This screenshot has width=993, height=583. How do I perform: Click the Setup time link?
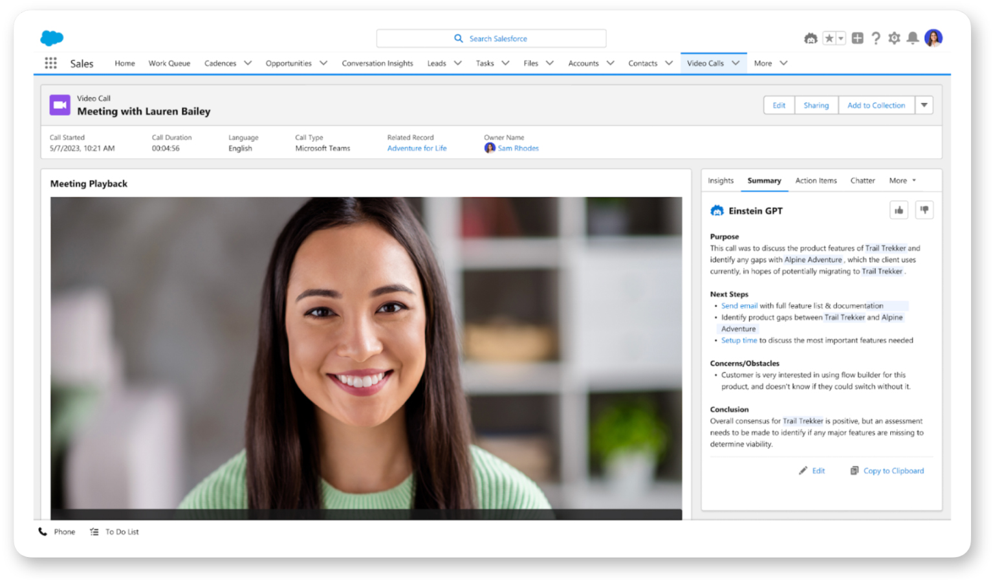739,340
